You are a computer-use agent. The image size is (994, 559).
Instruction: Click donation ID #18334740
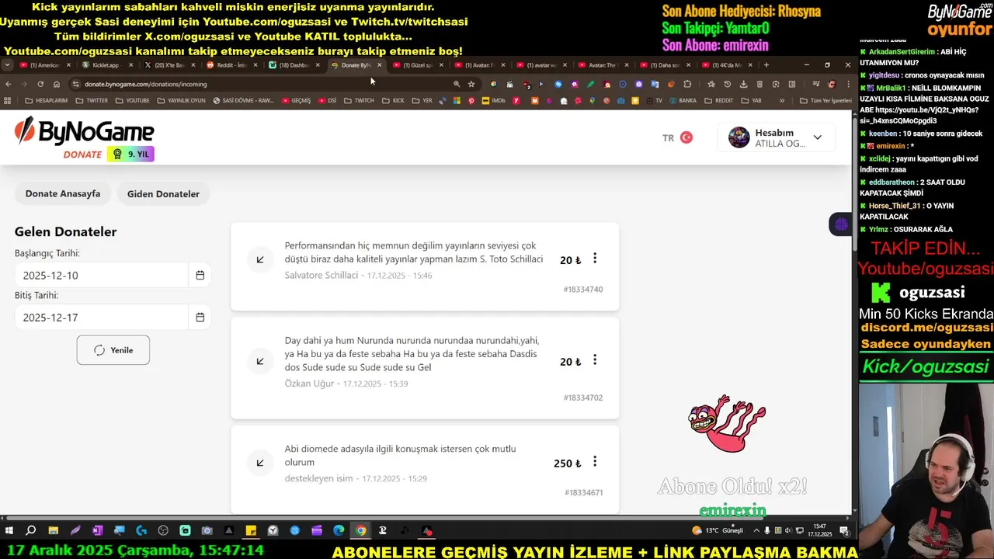coord(583,290)
